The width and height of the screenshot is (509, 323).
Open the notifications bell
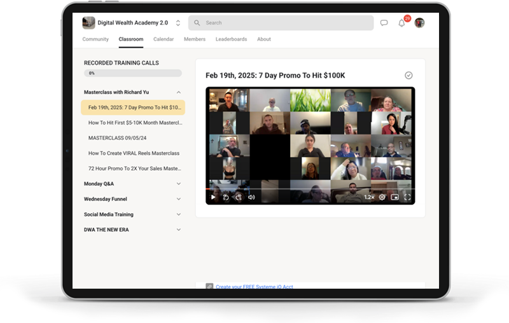[401, 23]
